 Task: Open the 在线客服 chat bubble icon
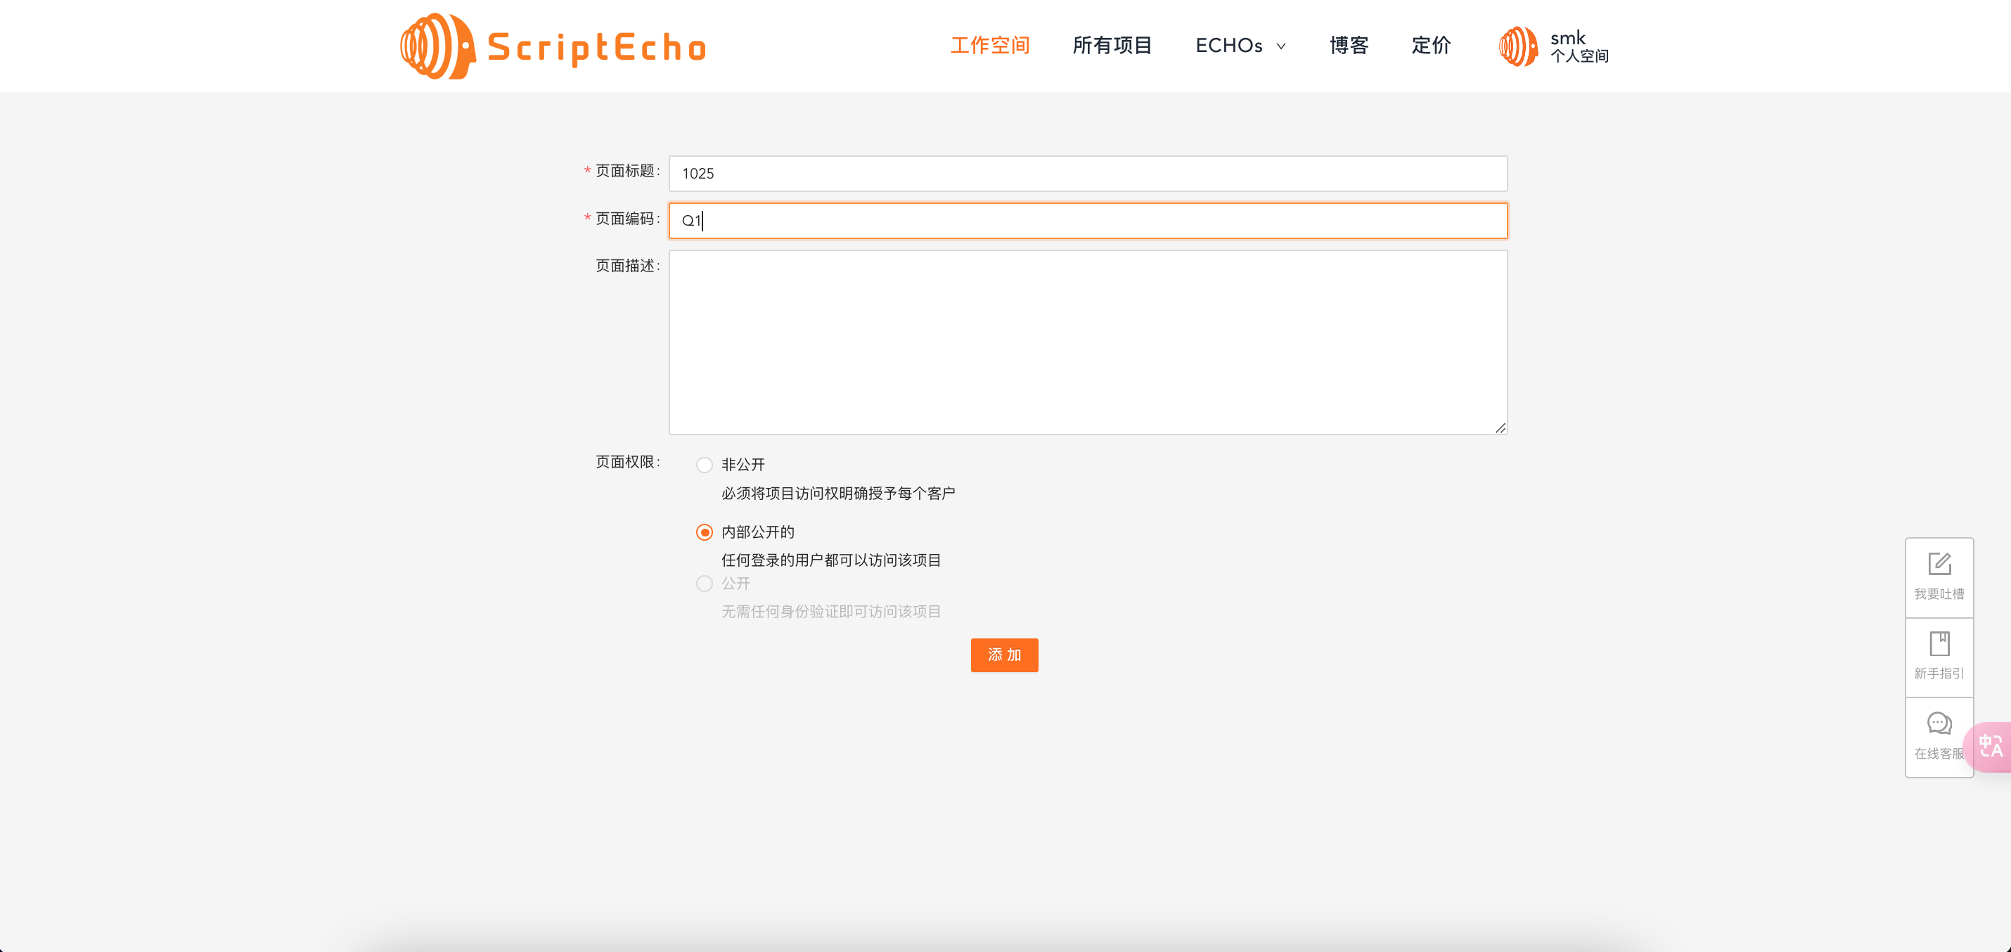[1939, 724]
